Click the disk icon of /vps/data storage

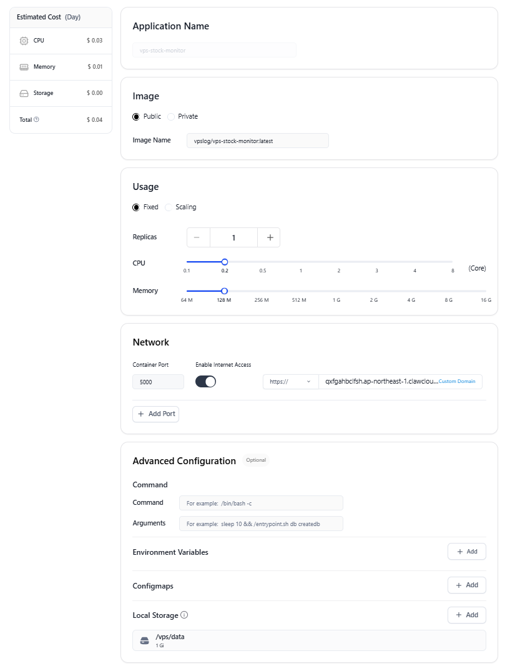[145, 640]
